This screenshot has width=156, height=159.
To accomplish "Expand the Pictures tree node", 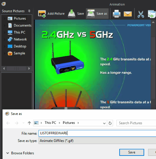I will point(5,18).
